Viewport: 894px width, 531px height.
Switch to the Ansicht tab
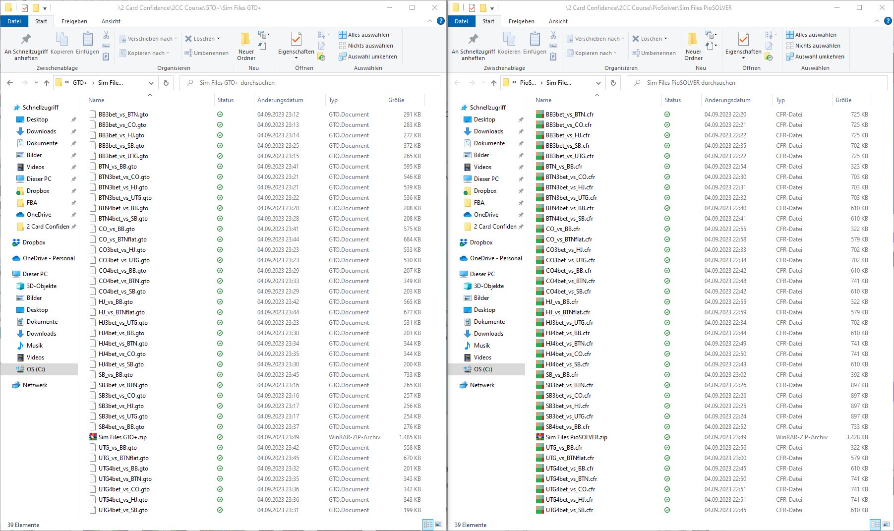111,21
